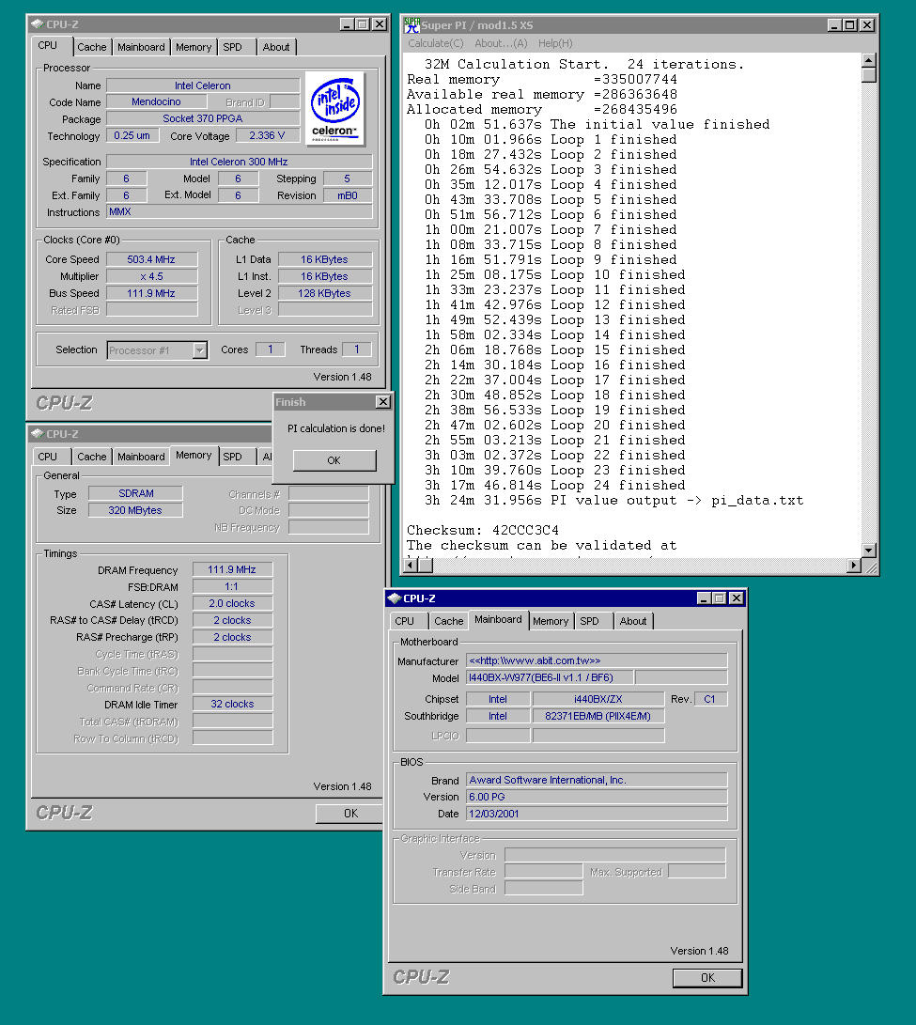Image resolution: width=916 pixels, height=1025 pixels.
Task: Click the 'PI calculation is done!' message
Action: 336,428
